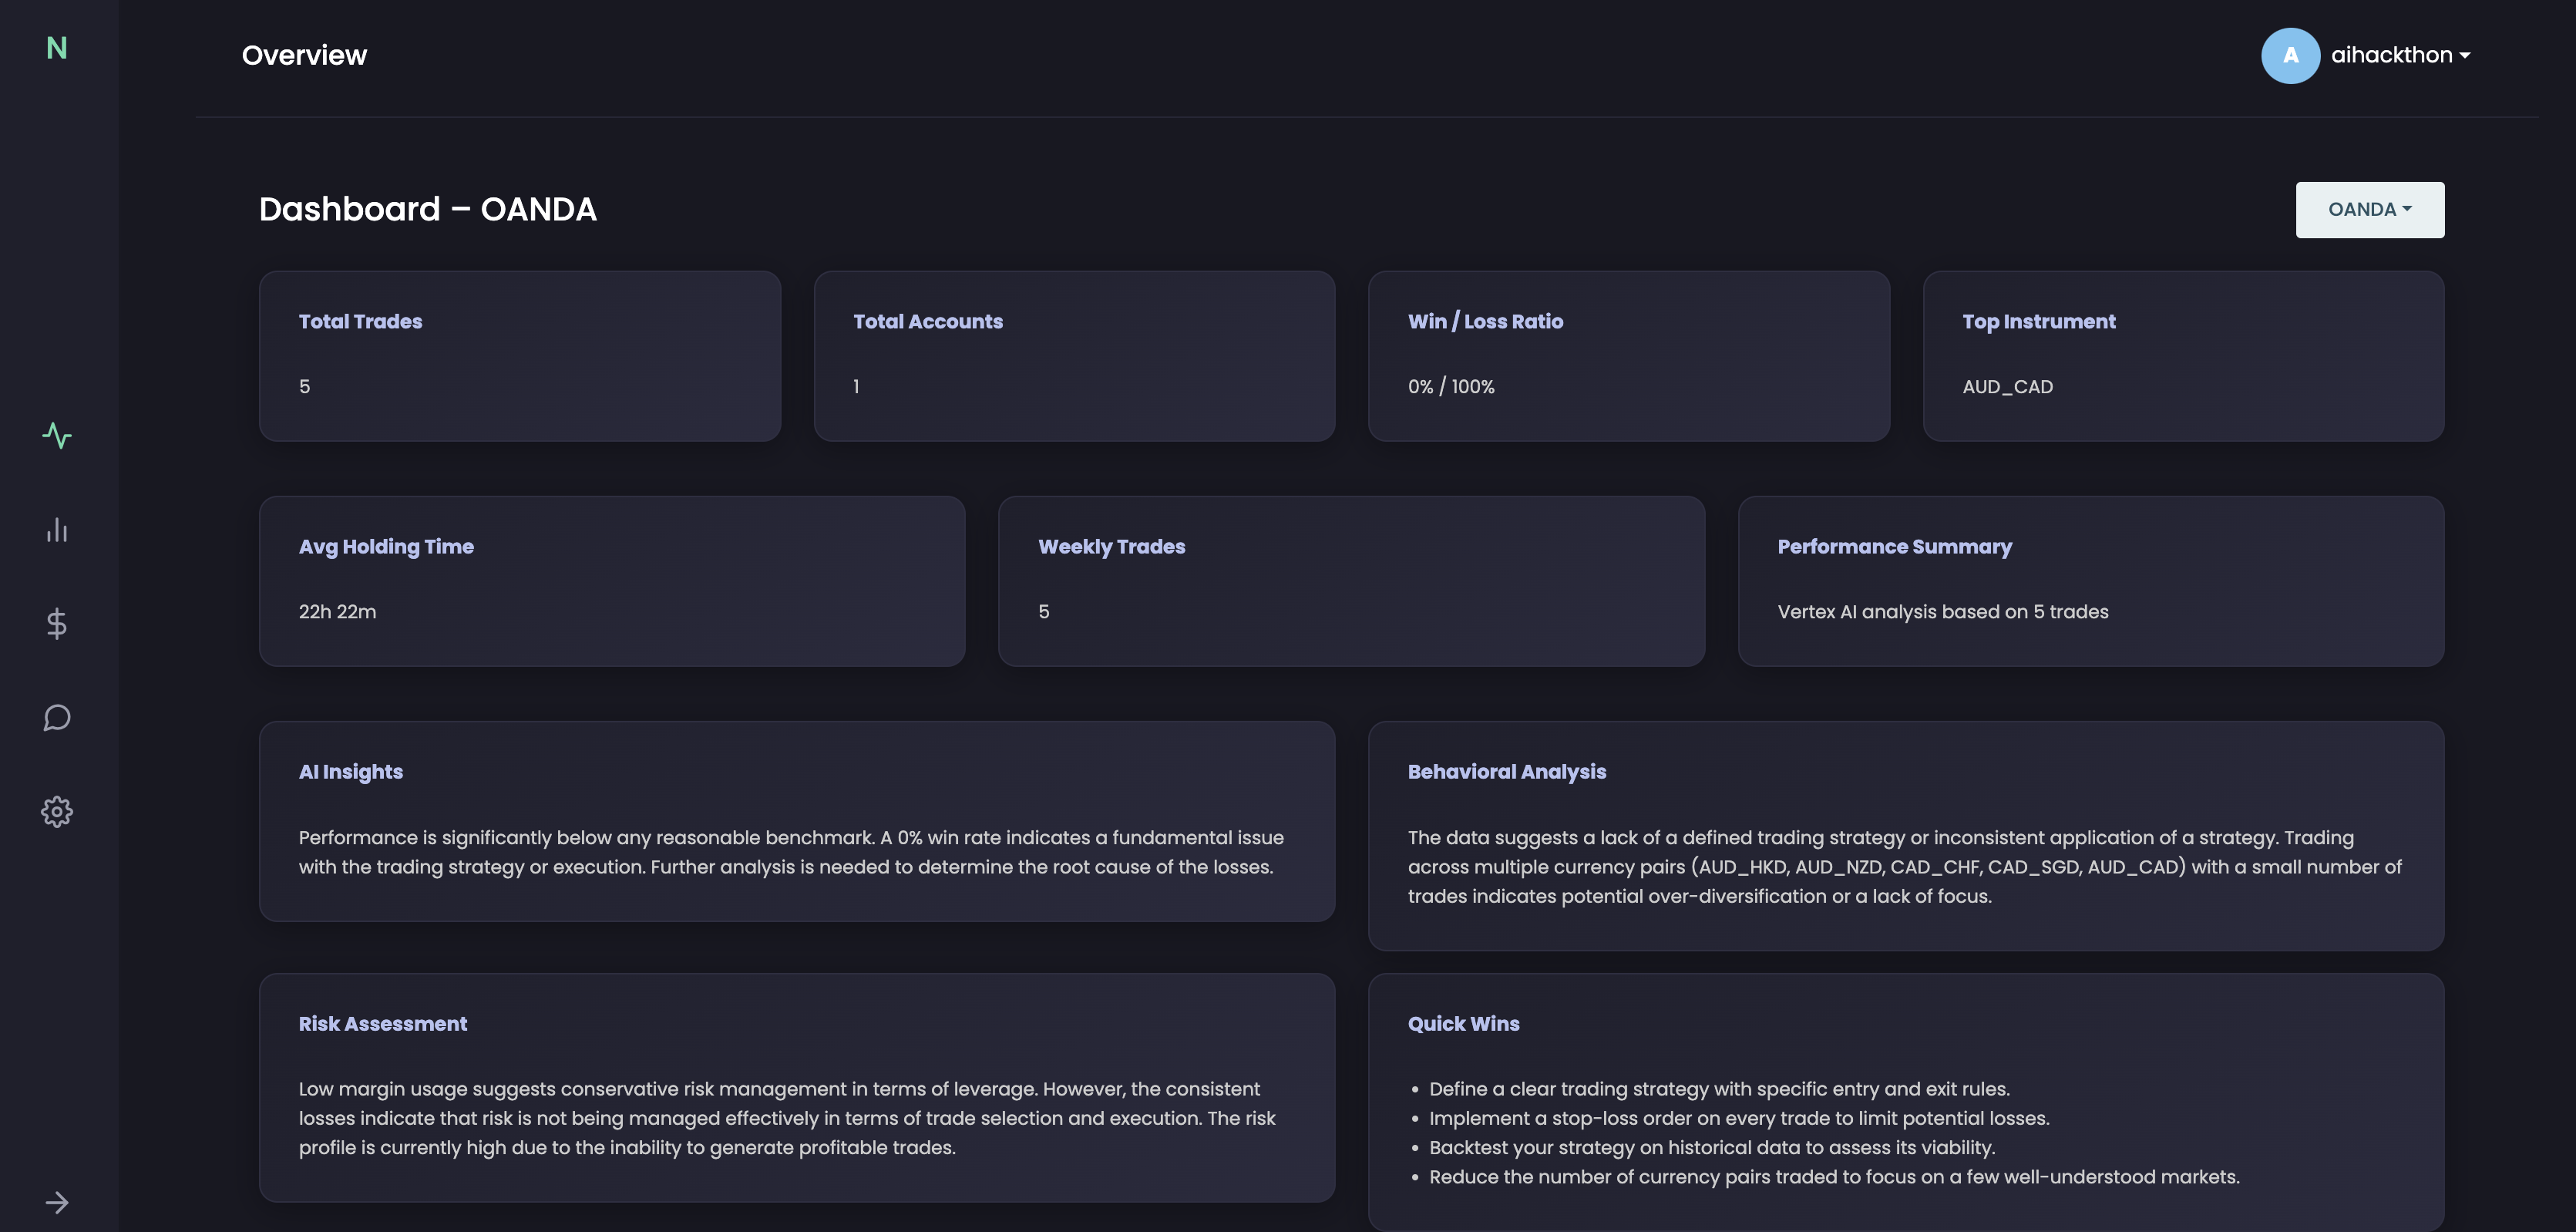
Task: Click the green N logo icon
Action: point(57,48)
